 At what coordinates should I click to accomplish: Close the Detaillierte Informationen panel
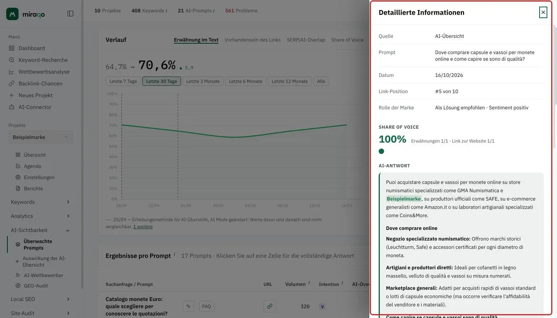543,12
